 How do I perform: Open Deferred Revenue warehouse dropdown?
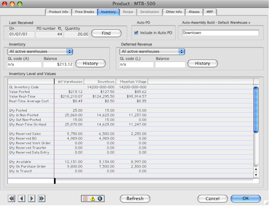click(152, 52)
